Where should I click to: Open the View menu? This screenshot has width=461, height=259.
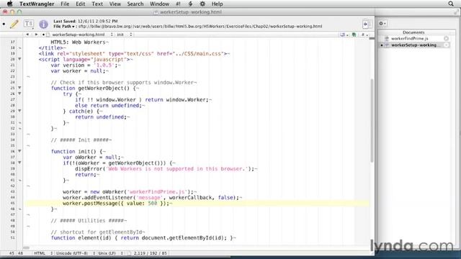coord(115,4)
